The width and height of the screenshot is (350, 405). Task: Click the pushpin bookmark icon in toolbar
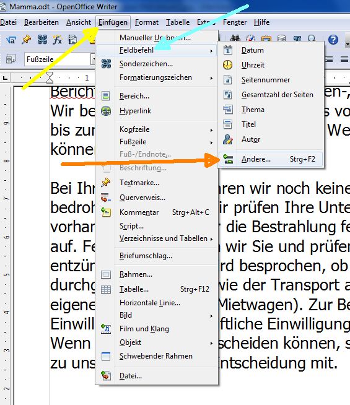click(x=26, y=40)
